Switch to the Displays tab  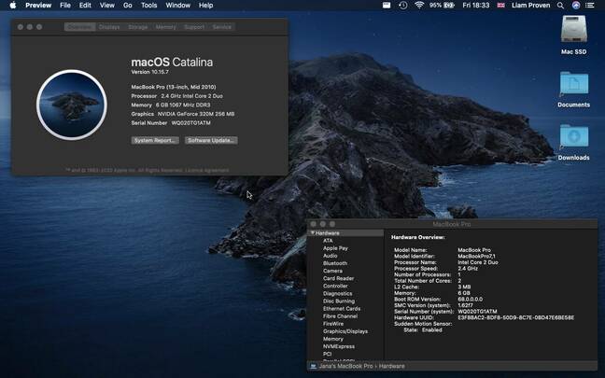pos(109,27)
